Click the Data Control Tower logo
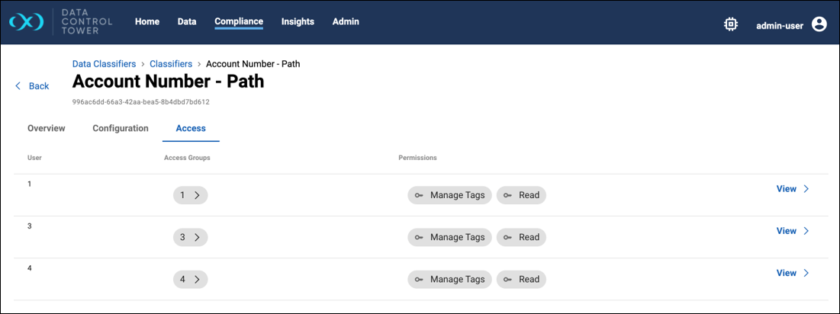The width and height of the screenshot is (840, 314). 27,23
